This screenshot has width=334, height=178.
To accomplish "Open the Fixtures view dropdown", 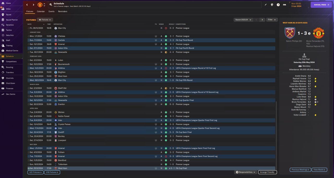I will tap(45, 20).
